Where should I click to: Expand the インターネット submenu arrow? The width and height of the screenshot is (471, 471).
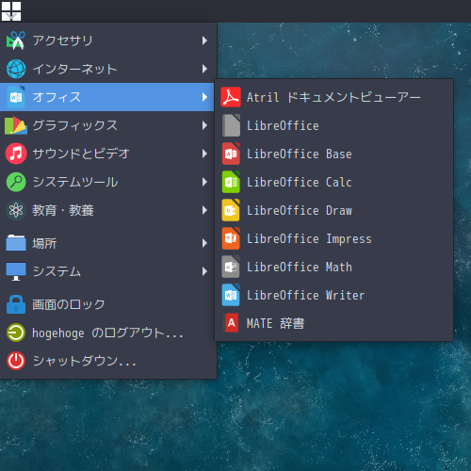tap(204, 69)
